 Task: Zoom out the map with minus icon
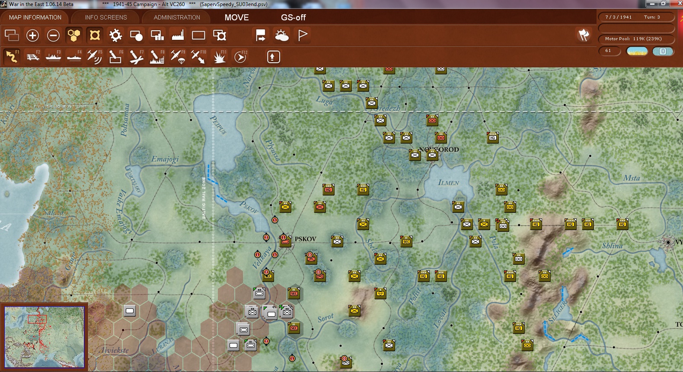point(53,35)
